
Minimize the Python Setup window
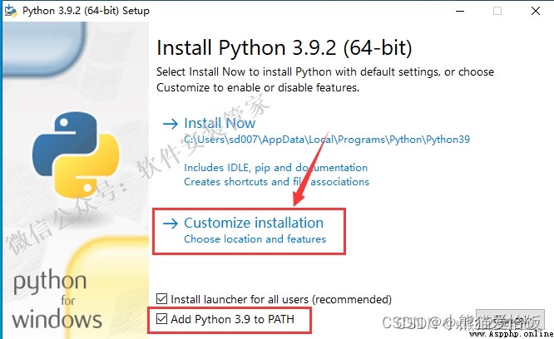pyautogui.click(x=460, y=11)
